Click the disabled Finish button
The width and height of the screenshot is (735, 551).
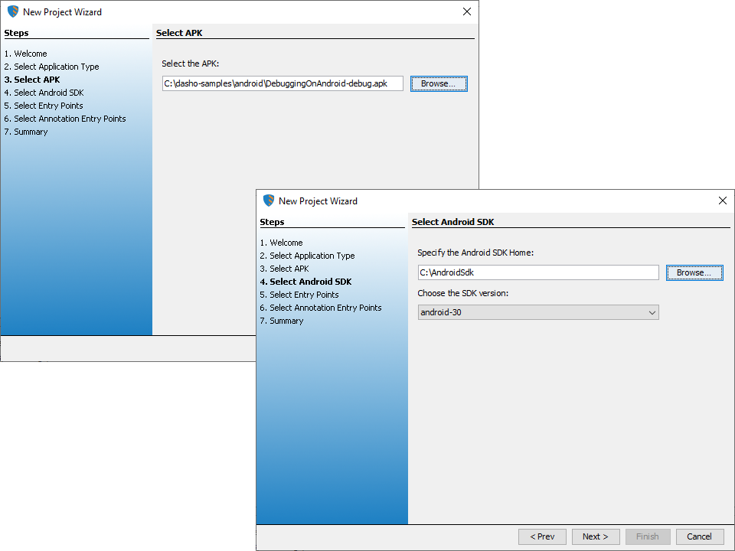[x=648, y=537]
